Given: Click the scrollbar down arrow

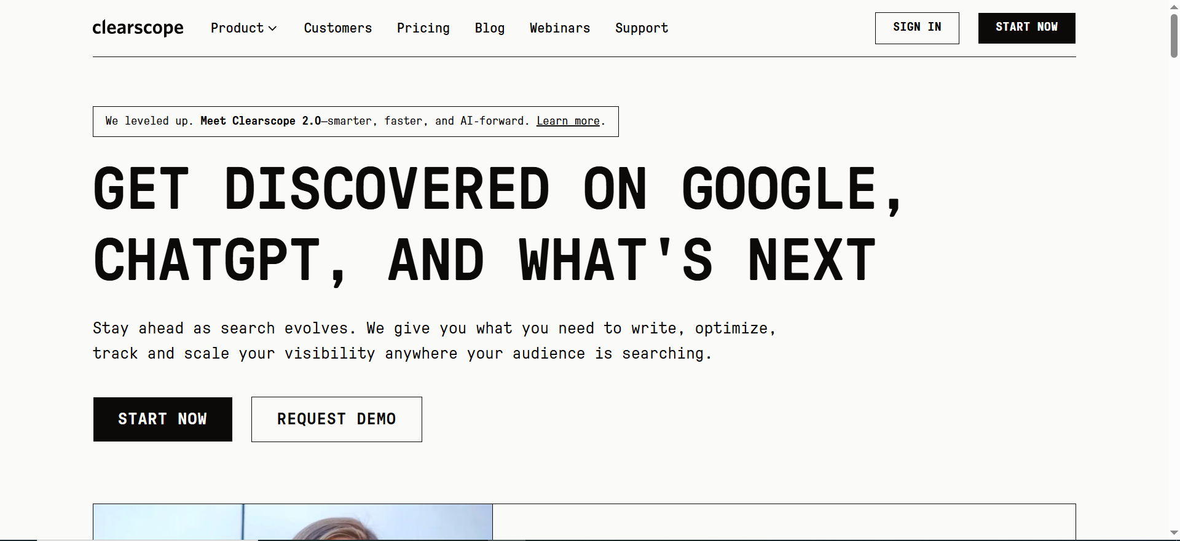Looking at the screenshot, I should [1174, 533].
